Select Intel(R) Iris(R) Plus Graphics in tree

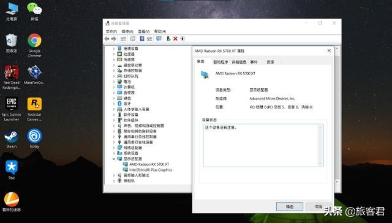point(151,170)
